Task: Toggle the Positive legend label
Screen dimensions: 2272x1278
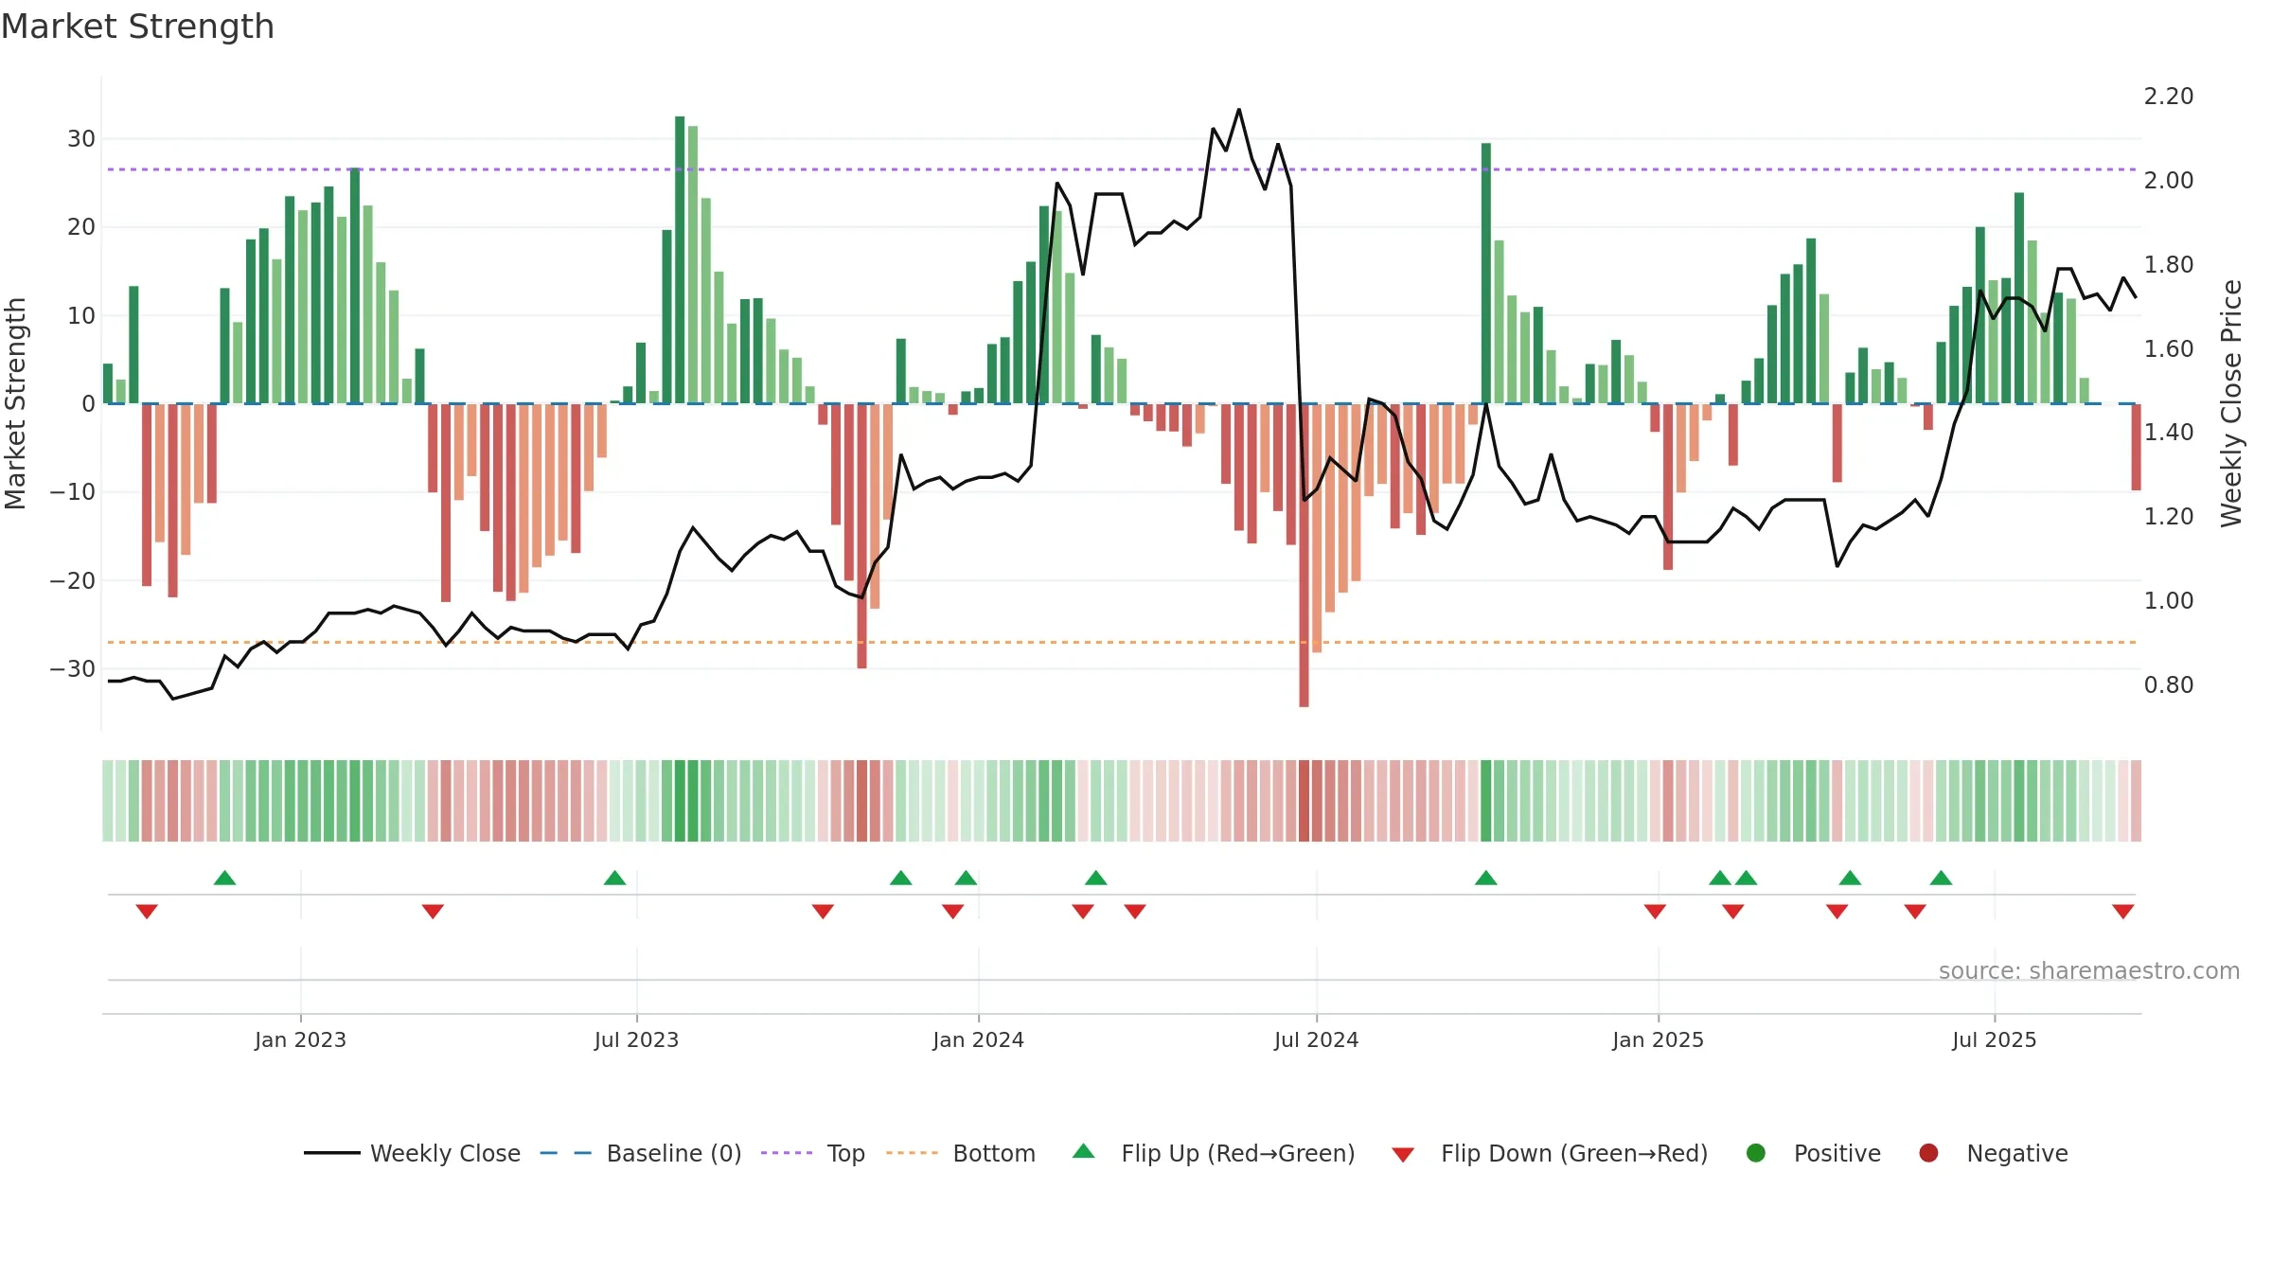Action: 1837,1154
